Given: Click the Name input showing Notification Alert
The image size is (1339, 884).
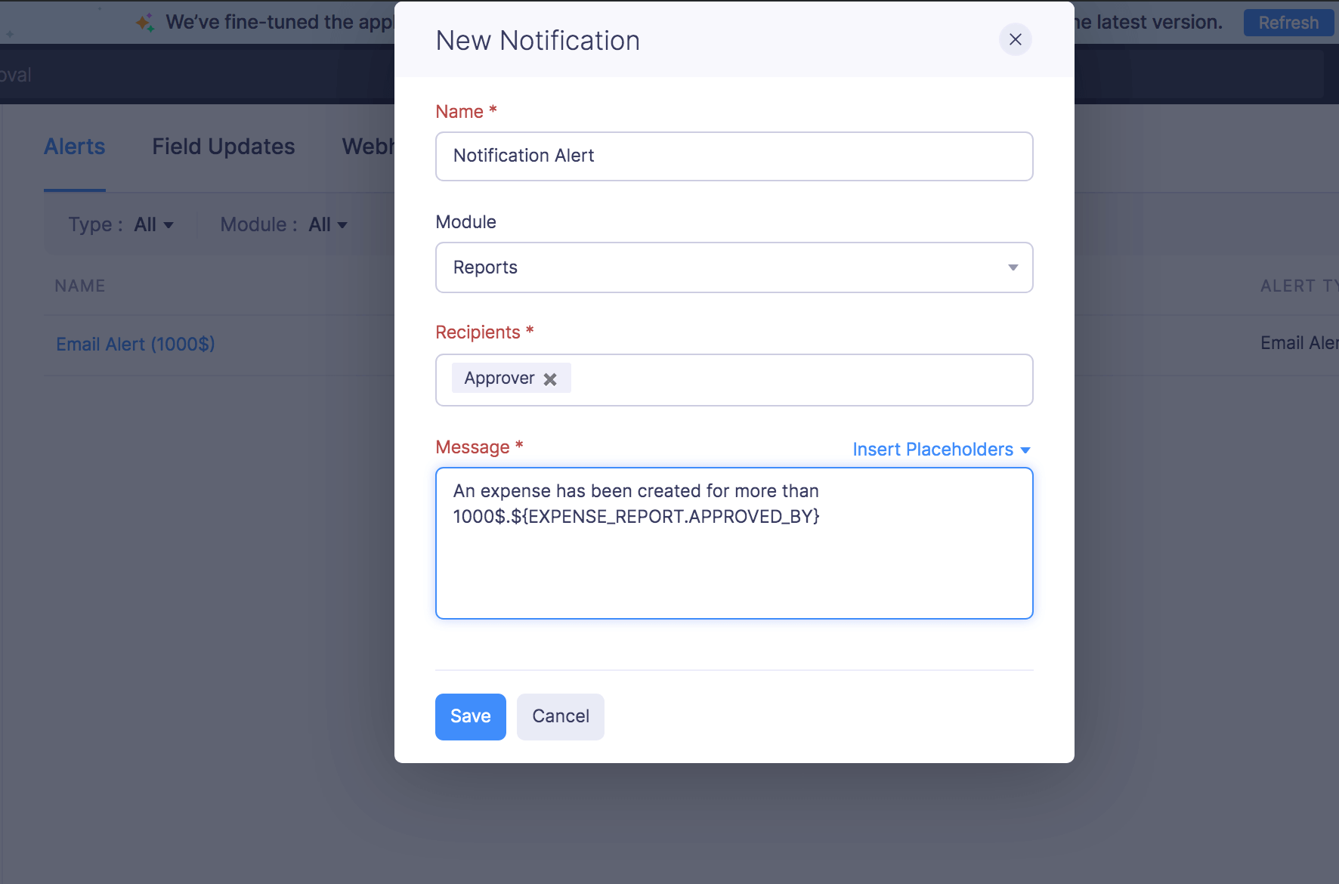Looking at the screenshot, I should click(x=733, y=156).
